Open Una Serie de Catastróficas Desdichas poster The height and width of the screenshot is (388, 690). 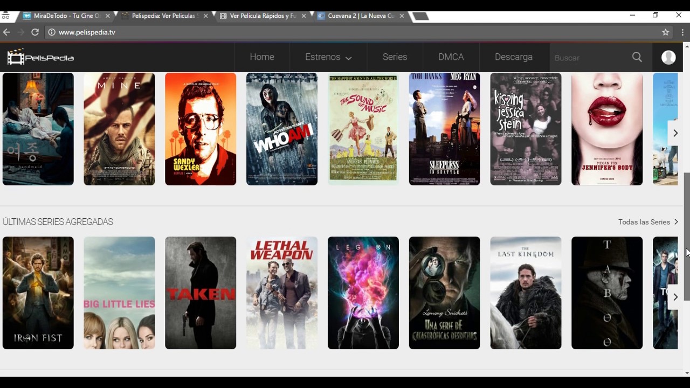point(445,293)
